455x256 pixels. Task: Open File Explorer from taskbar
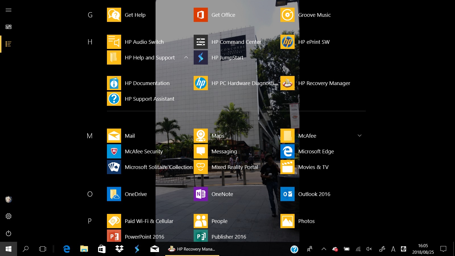coord(84,249)
